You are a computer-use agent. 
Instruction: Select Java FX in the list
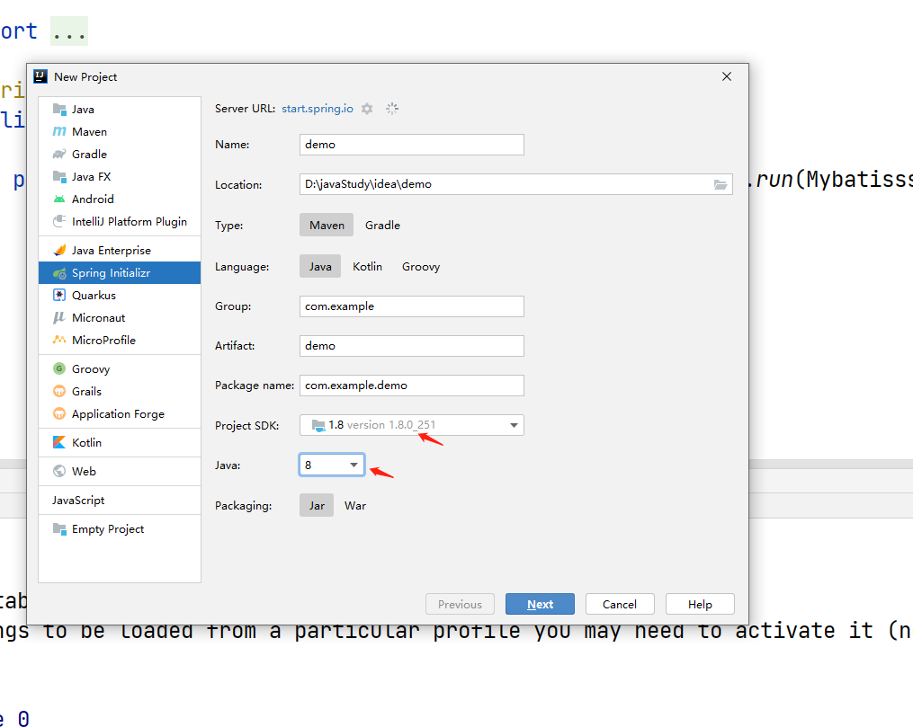pyautogui.click(x=120, y=176)
